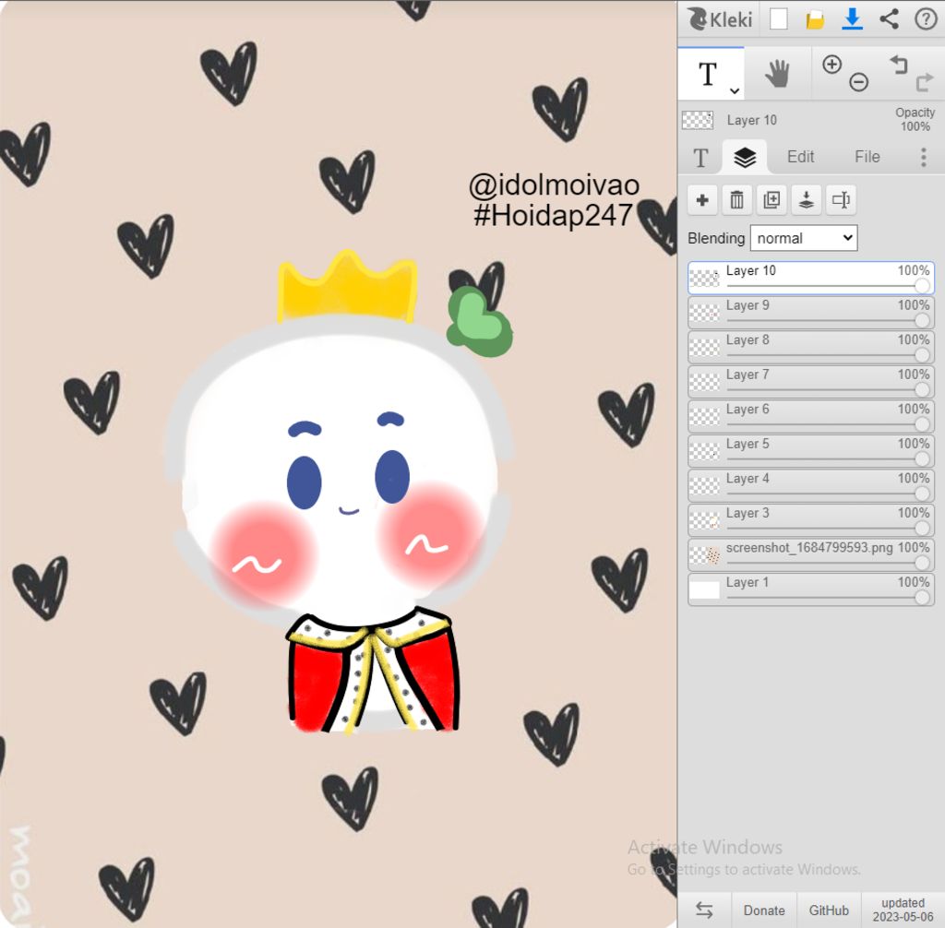Open the import image folder icon
The image size is (945, 928).
815,19
